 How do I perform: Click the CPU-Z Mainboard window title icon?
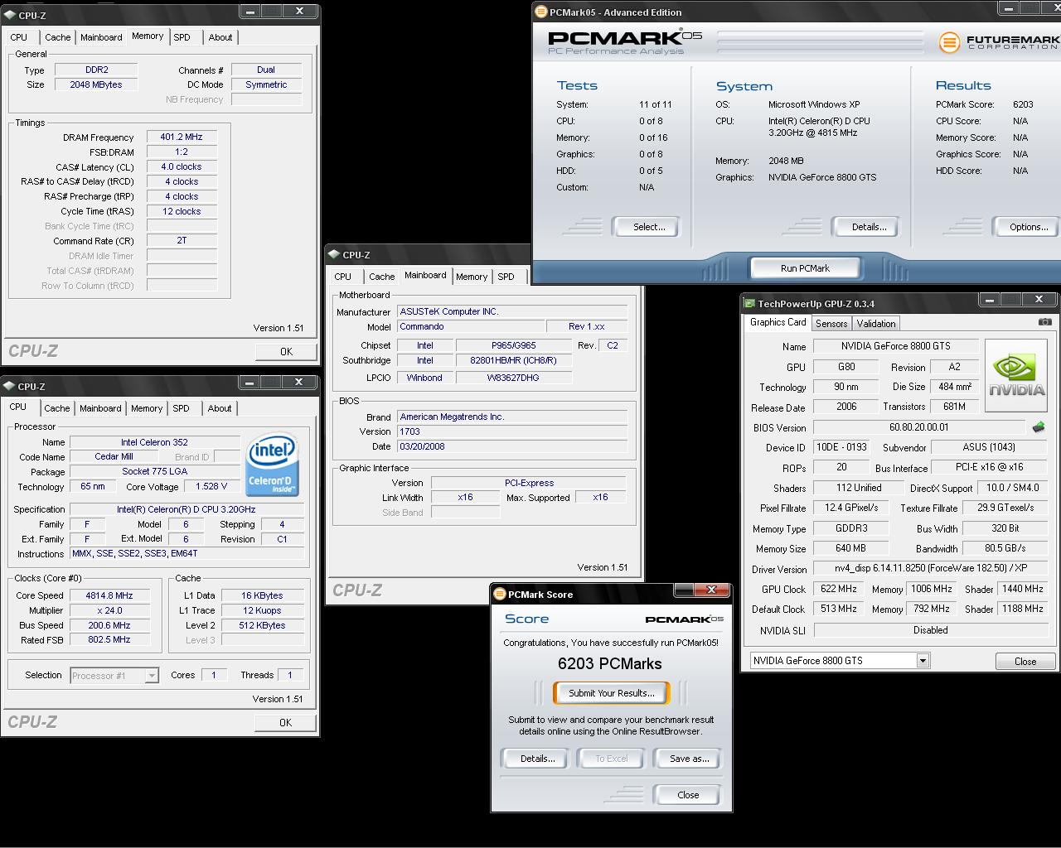[334, 254]
